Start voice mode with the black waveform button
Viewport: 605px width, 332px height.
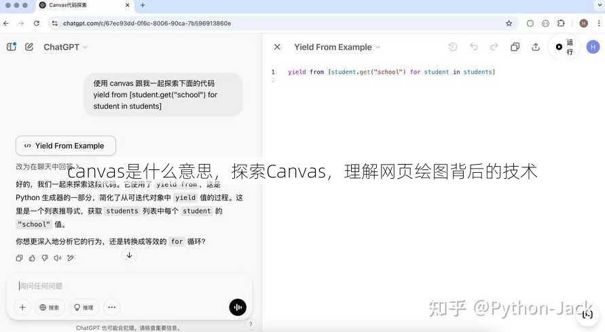[238, 308]
